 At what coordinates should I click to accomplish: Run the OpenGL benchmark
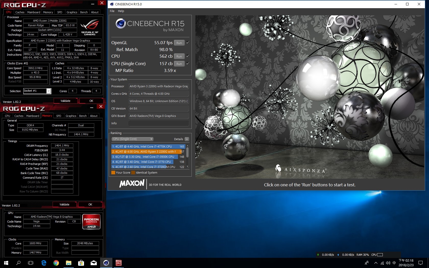(179, 43)
